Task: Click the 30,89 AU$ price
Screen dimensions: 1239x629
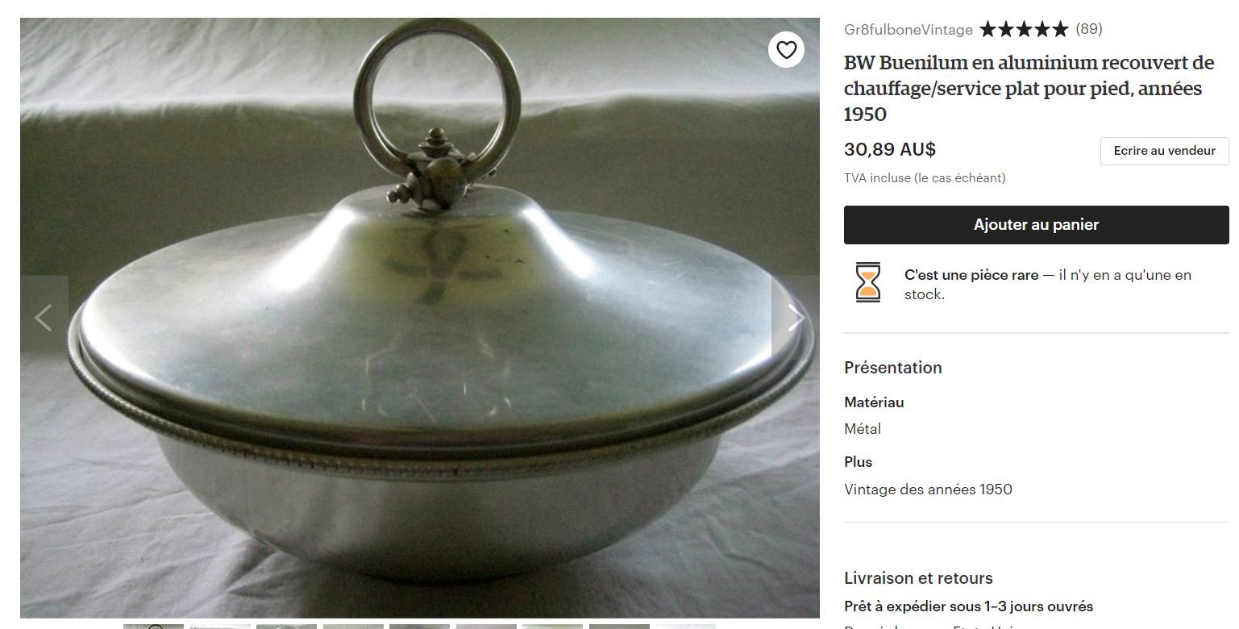Action: (890, 150)
